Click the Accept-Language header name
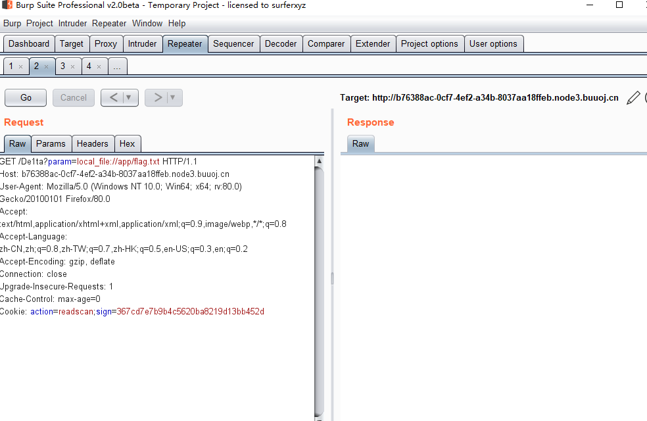 pos(34,237)
